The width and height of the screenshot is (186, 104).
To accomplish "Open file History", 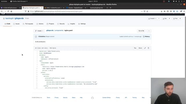I will [146, 37].
